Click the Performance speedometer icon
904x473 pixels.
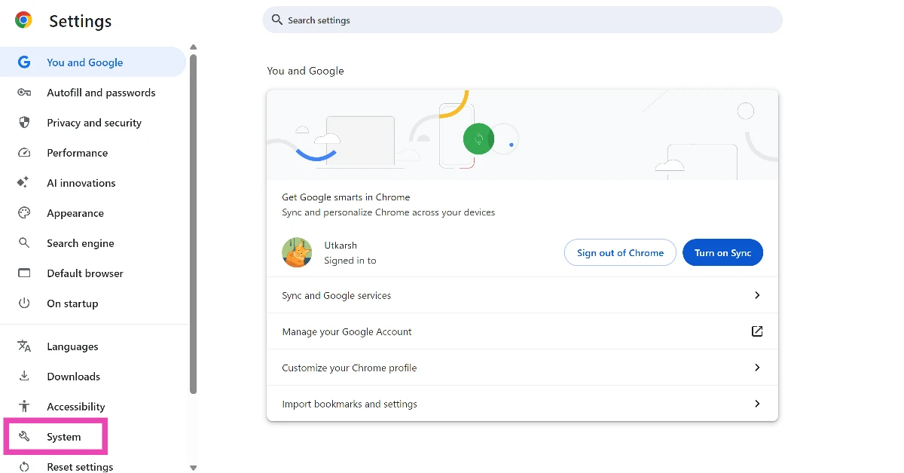23,152
